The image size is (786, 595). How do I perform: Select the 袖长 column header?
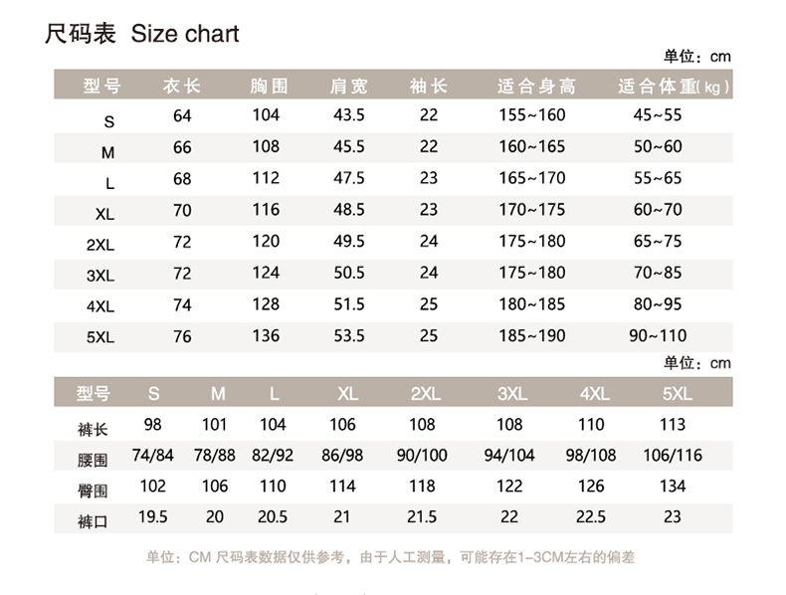point(429,87)
